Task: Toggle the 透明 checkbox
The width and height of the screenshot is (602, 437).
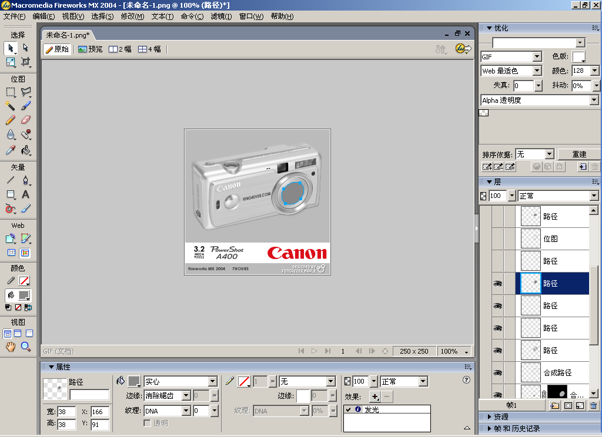Action: point(147,423)
